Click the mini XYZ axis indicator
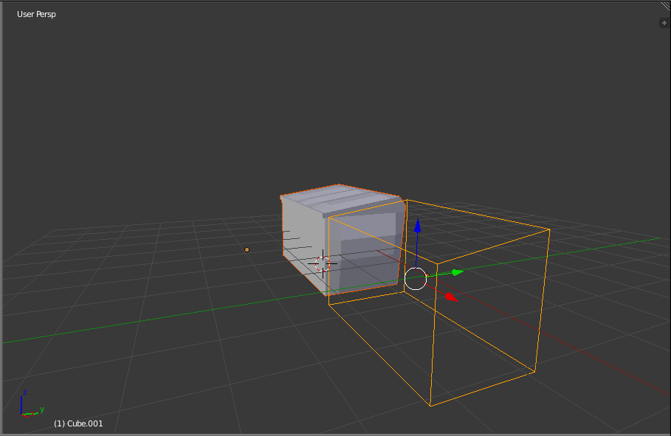Image resolution: width=671 pixels, height=436 pixels. tap(31, 404)
